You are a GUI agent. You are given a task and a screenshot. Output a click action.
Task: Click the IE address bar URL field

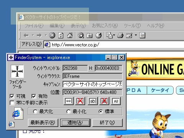point(114,45)
